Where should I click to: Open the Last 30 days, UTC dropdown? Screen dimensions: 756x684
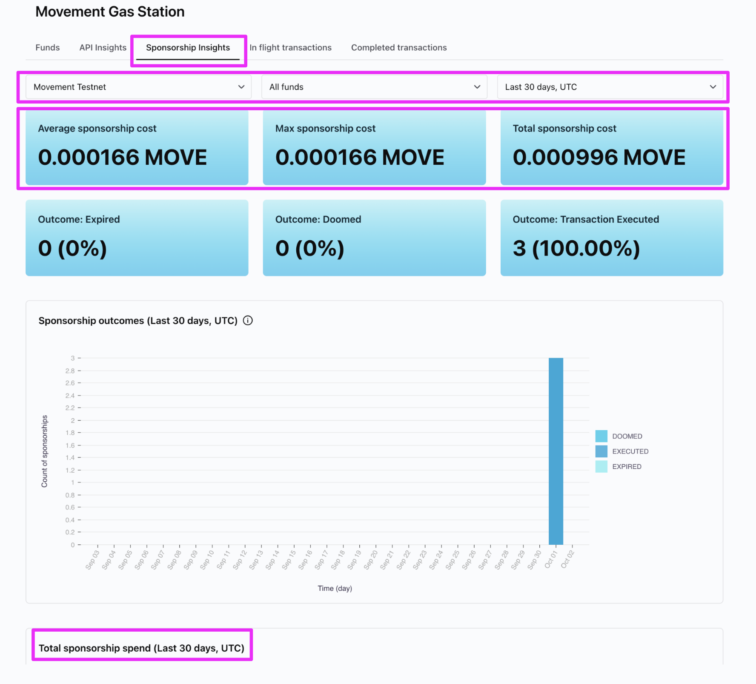tap(610, 87)
